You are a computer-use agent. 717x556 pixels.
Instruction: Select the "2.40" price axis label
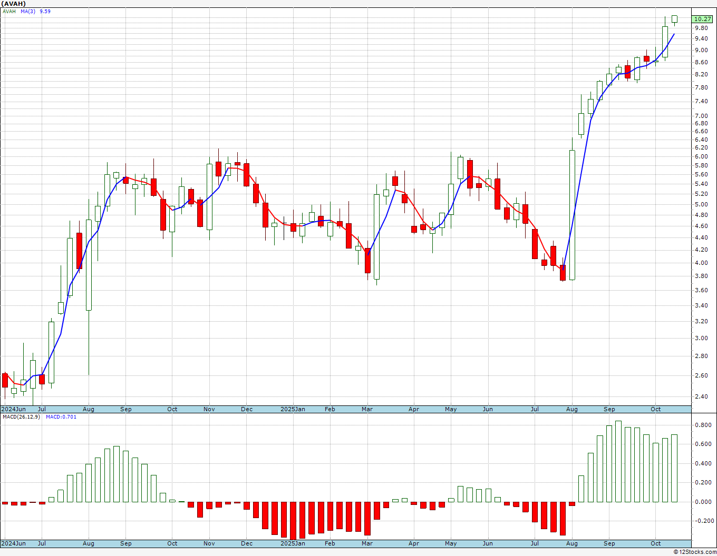pos(701,396)
